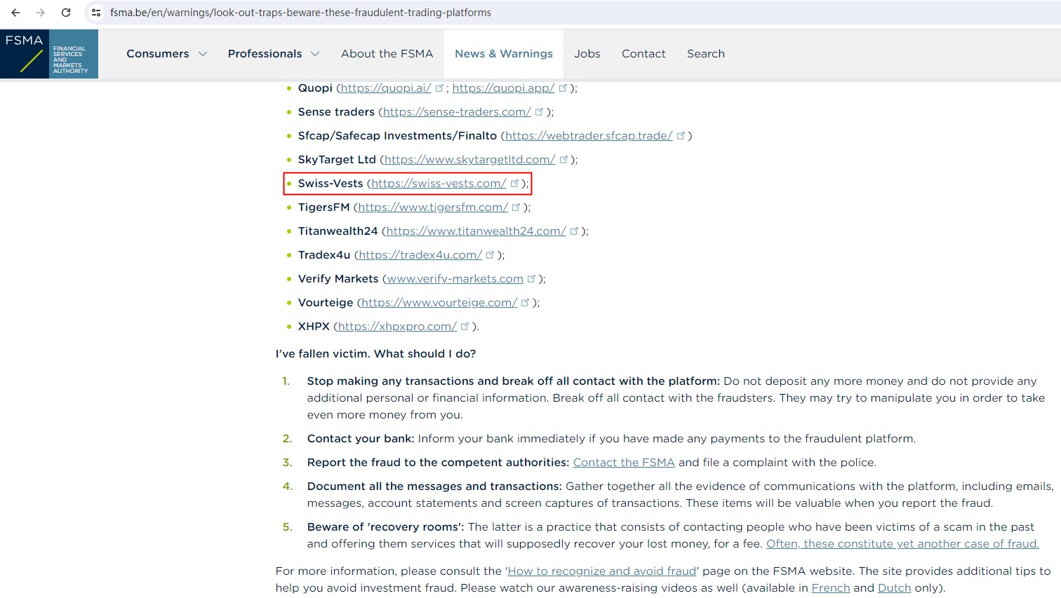Click external link icon after xhpxpro.com
The height and width of the screenshot is (598, 1061).
[465, 326]
